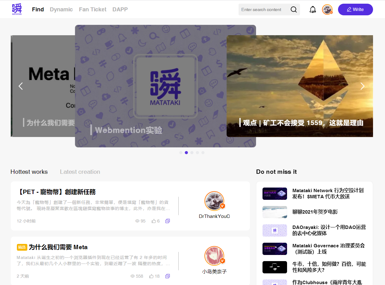
Task: Click the copy icon on PET article
Action: [168, 221]
